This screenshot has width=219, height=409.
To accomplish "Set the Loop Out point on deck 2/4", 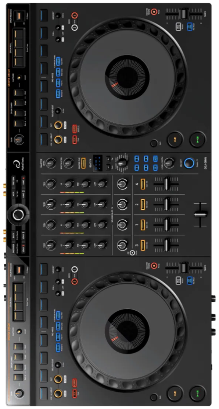I will pos(58,125).
